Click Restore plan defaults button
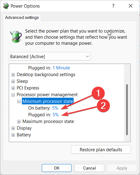The width and height of the screenshot is (140, 175). pos(101,149)
